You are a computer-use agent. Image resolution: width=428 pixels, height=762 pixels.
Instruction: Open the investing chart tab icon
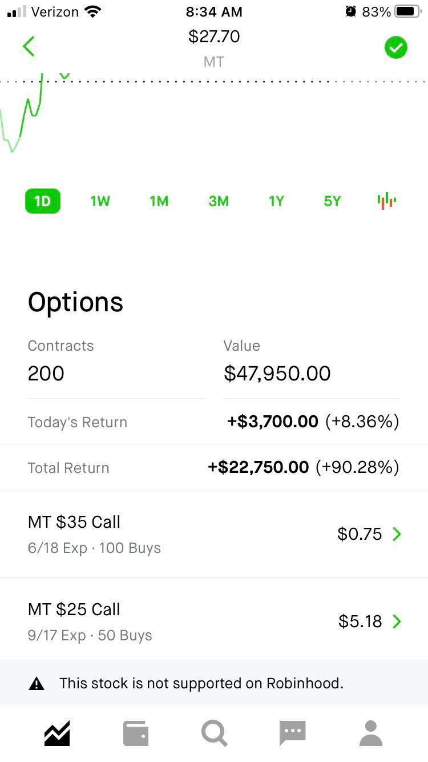coord(57,733)
